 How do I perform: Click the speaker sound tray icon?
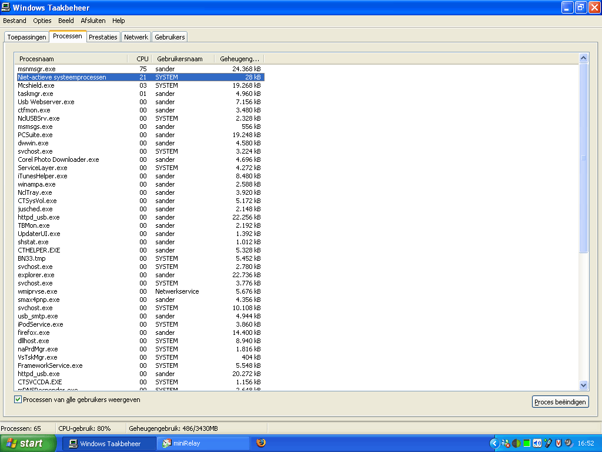pyautogui.click(x=568, y=443)
